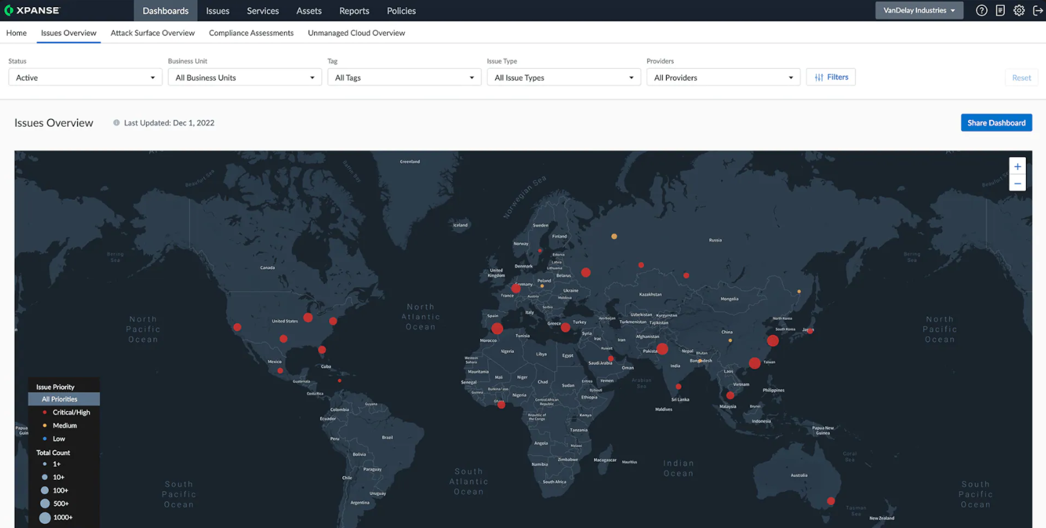This screenshot has height=528, width=1046.
Task: Filter map by Critical/High priority
Action: click(71, 412)
